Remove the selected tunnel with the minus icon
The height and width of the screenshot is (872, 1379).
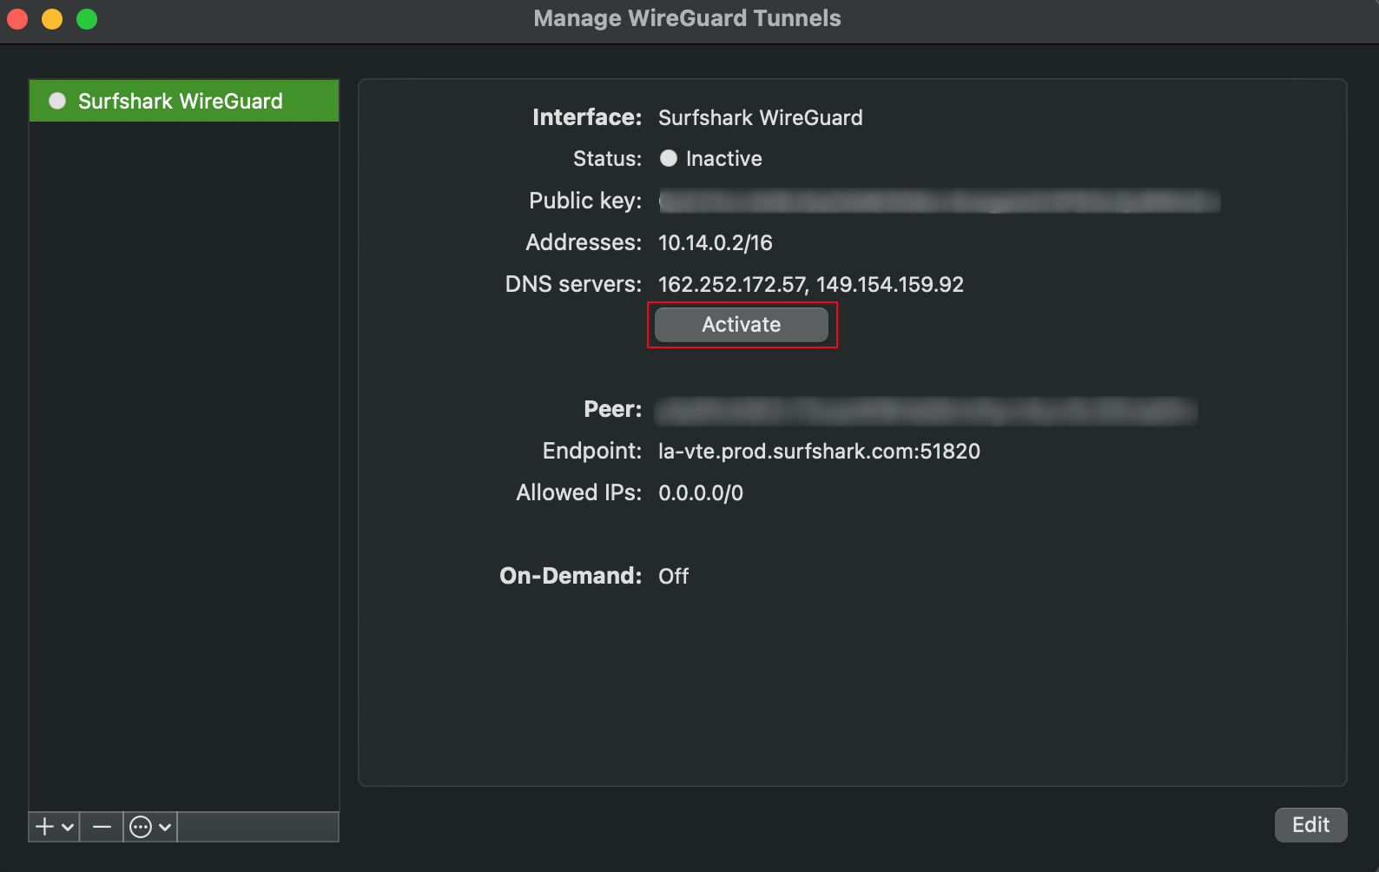[102, 827]
